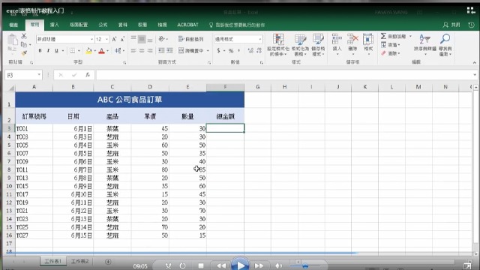Align text right in cell
The image size is (480, 270).
(150, 50)
